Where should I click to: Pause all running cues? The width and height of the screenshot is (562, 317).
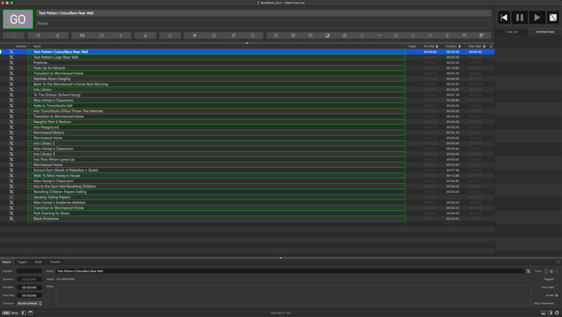pyautogui.click(x=520, y=17)
